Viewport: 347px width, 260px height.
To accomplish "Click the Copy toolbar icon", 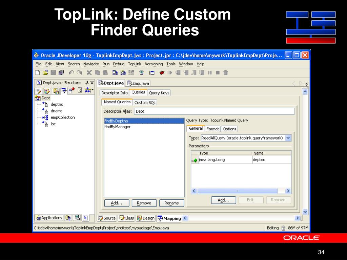I will [x=97, y=73].
